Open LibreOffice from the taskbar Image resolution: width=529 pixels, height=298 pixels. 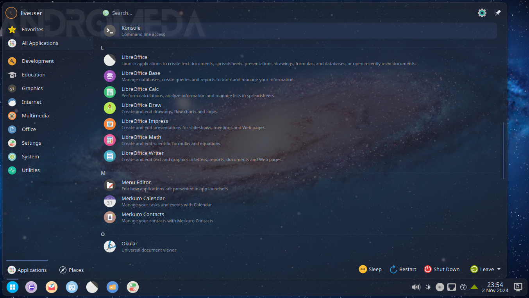coord(92,287)
